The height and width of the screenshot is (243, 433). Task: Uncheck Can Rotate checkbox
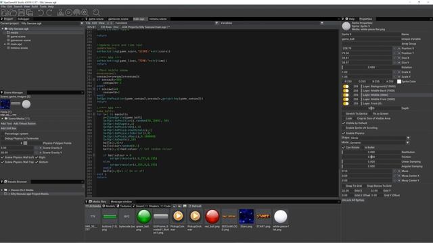pyautogui.click(x=344, y=148)
